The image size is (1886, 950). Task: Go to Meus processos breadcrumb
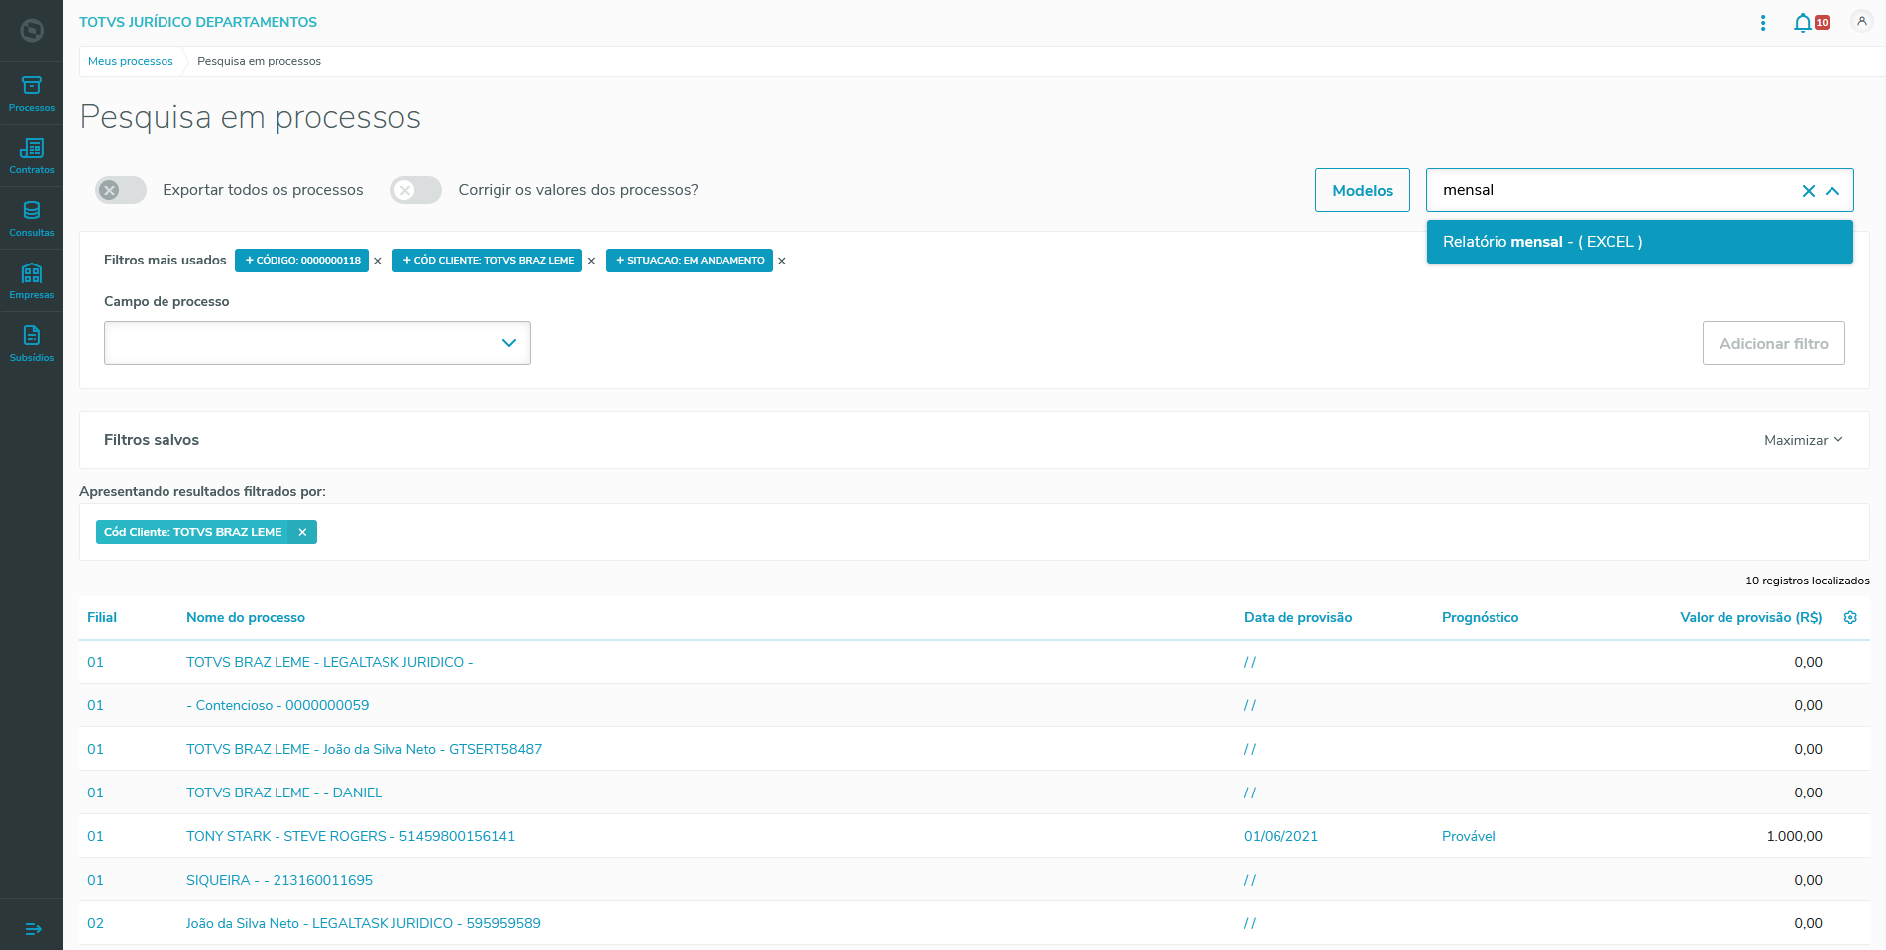pyautogui.click(x=131, y=61)
